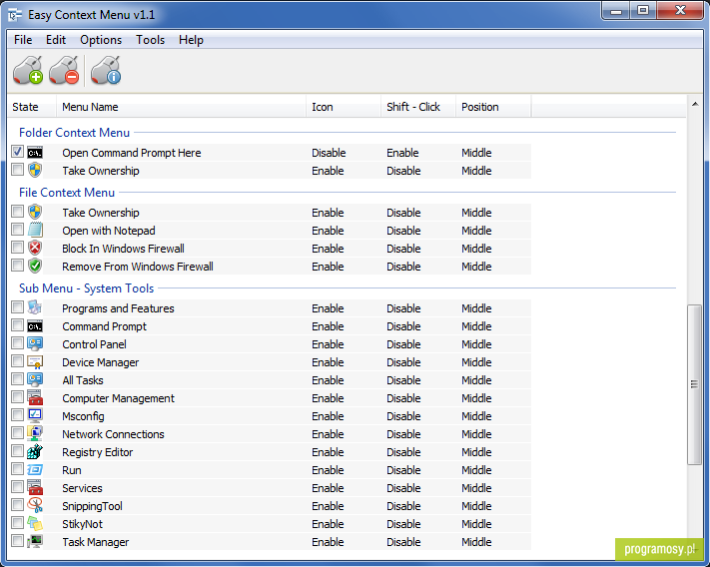Viewport: 710px width, 567px height.
Task: Uncheck Open Command Prompt Here checkbox
Action: point(17,152)
